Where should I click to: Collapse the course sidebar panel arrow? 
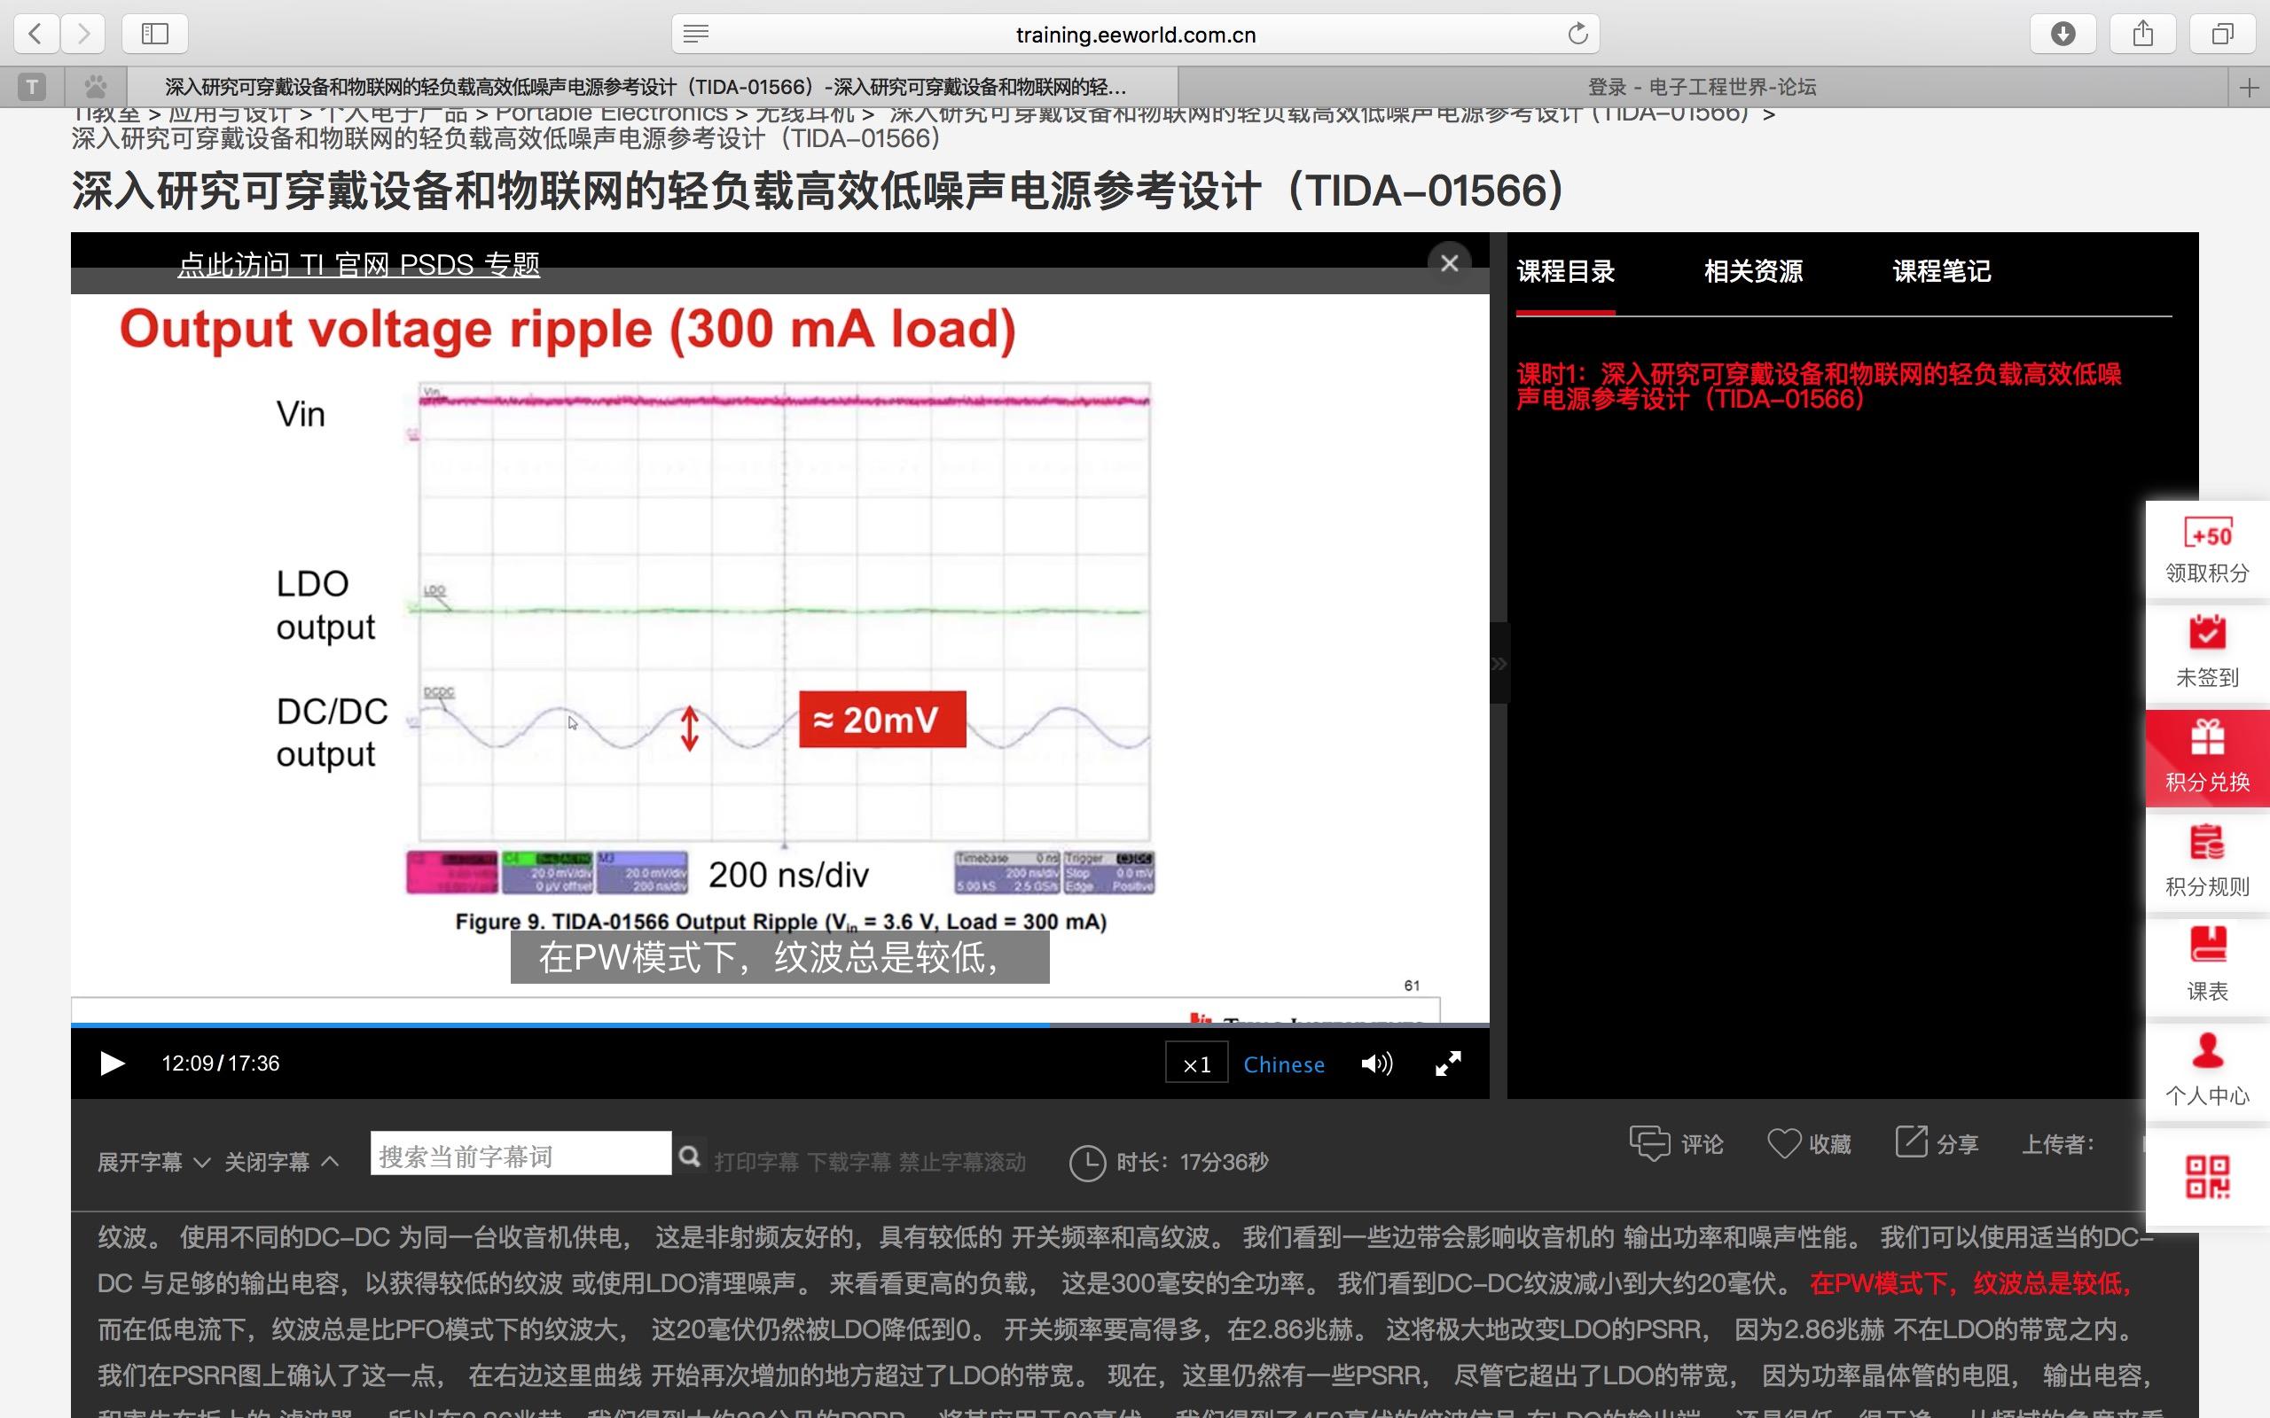point(1499,664)
